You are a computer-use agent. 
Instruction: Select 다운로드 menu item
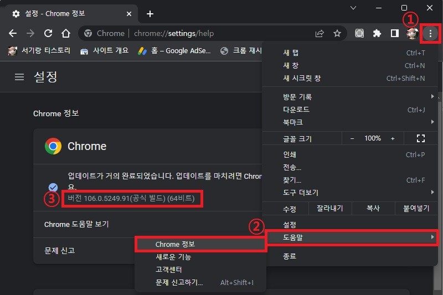350,110
